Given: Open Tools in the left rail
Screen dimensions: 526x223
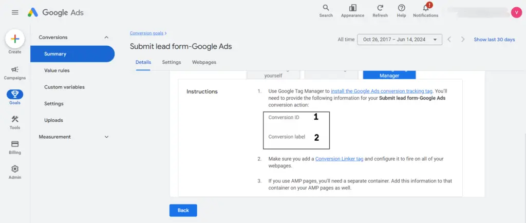Looking at the screenshot, I should coord(15,122).
